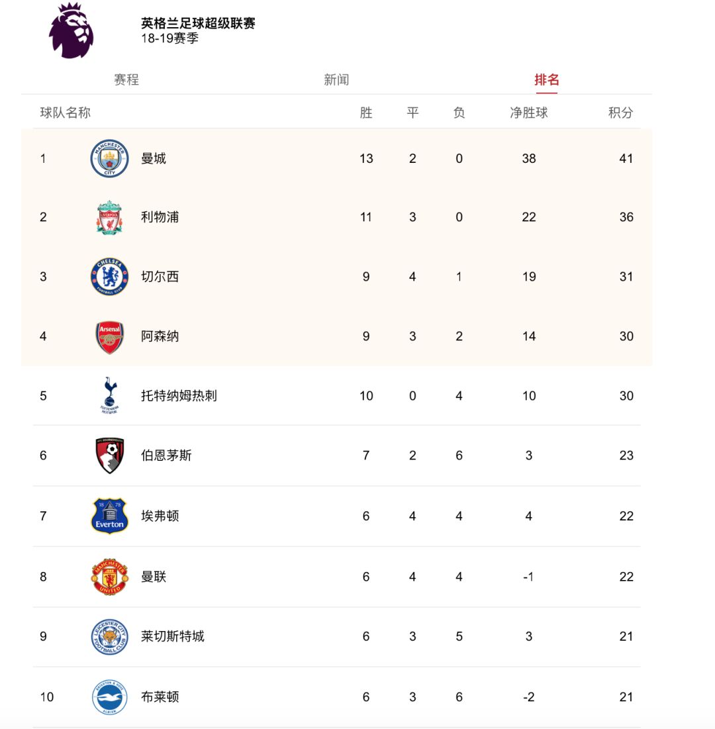Select the 排名 tab
Image resolution: width=715 pixels, height=729 pixels.
point(546,80)
